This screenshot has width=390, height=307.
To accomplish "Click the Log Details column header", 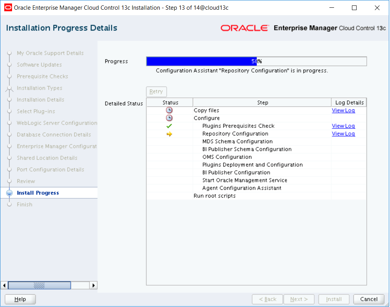I will click(x=349, y=102).
